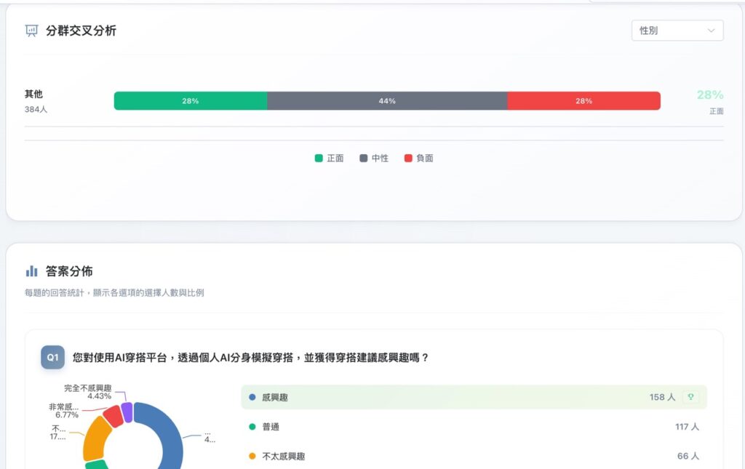This screenshot has height=469, width=745.
Task: Open the 性別 dropdown
Action: tap(677, 31)
